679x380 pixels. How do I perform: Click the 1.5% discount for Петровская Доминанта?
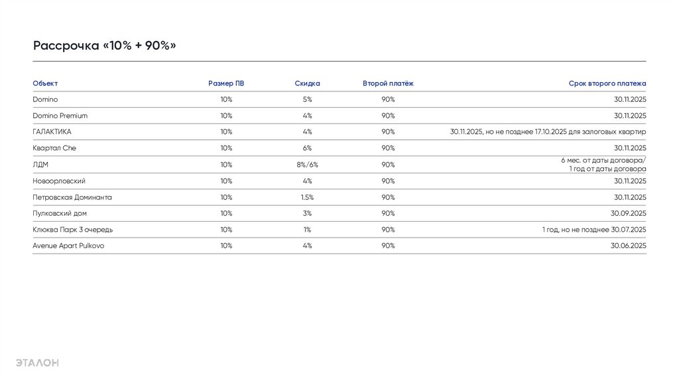pos(307,197)
